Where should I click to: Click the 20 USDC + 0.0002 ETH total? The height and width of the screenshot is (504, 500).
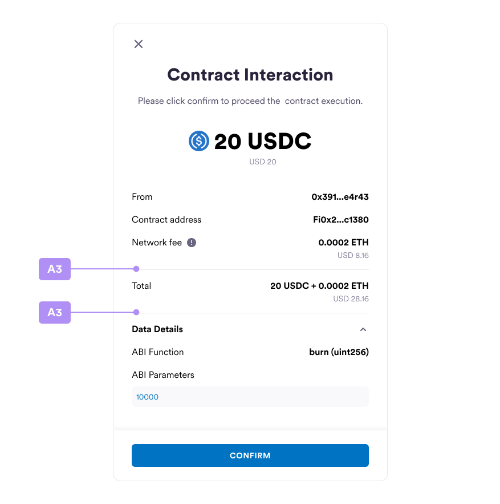click(319, 286)
